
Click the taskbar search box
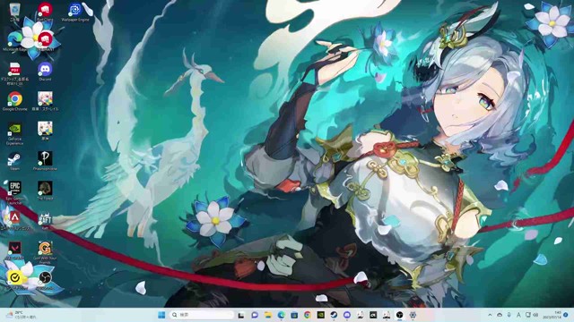pos(201,315)
